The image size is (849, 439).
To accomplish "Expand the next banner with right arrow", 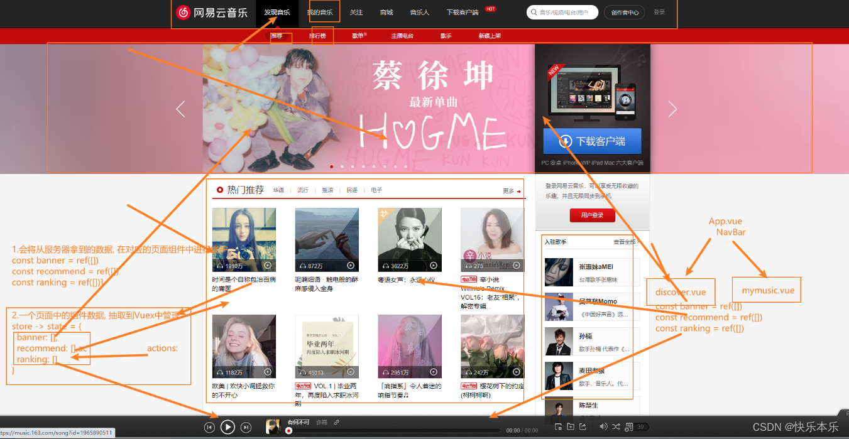I will (x=672, y=109).
